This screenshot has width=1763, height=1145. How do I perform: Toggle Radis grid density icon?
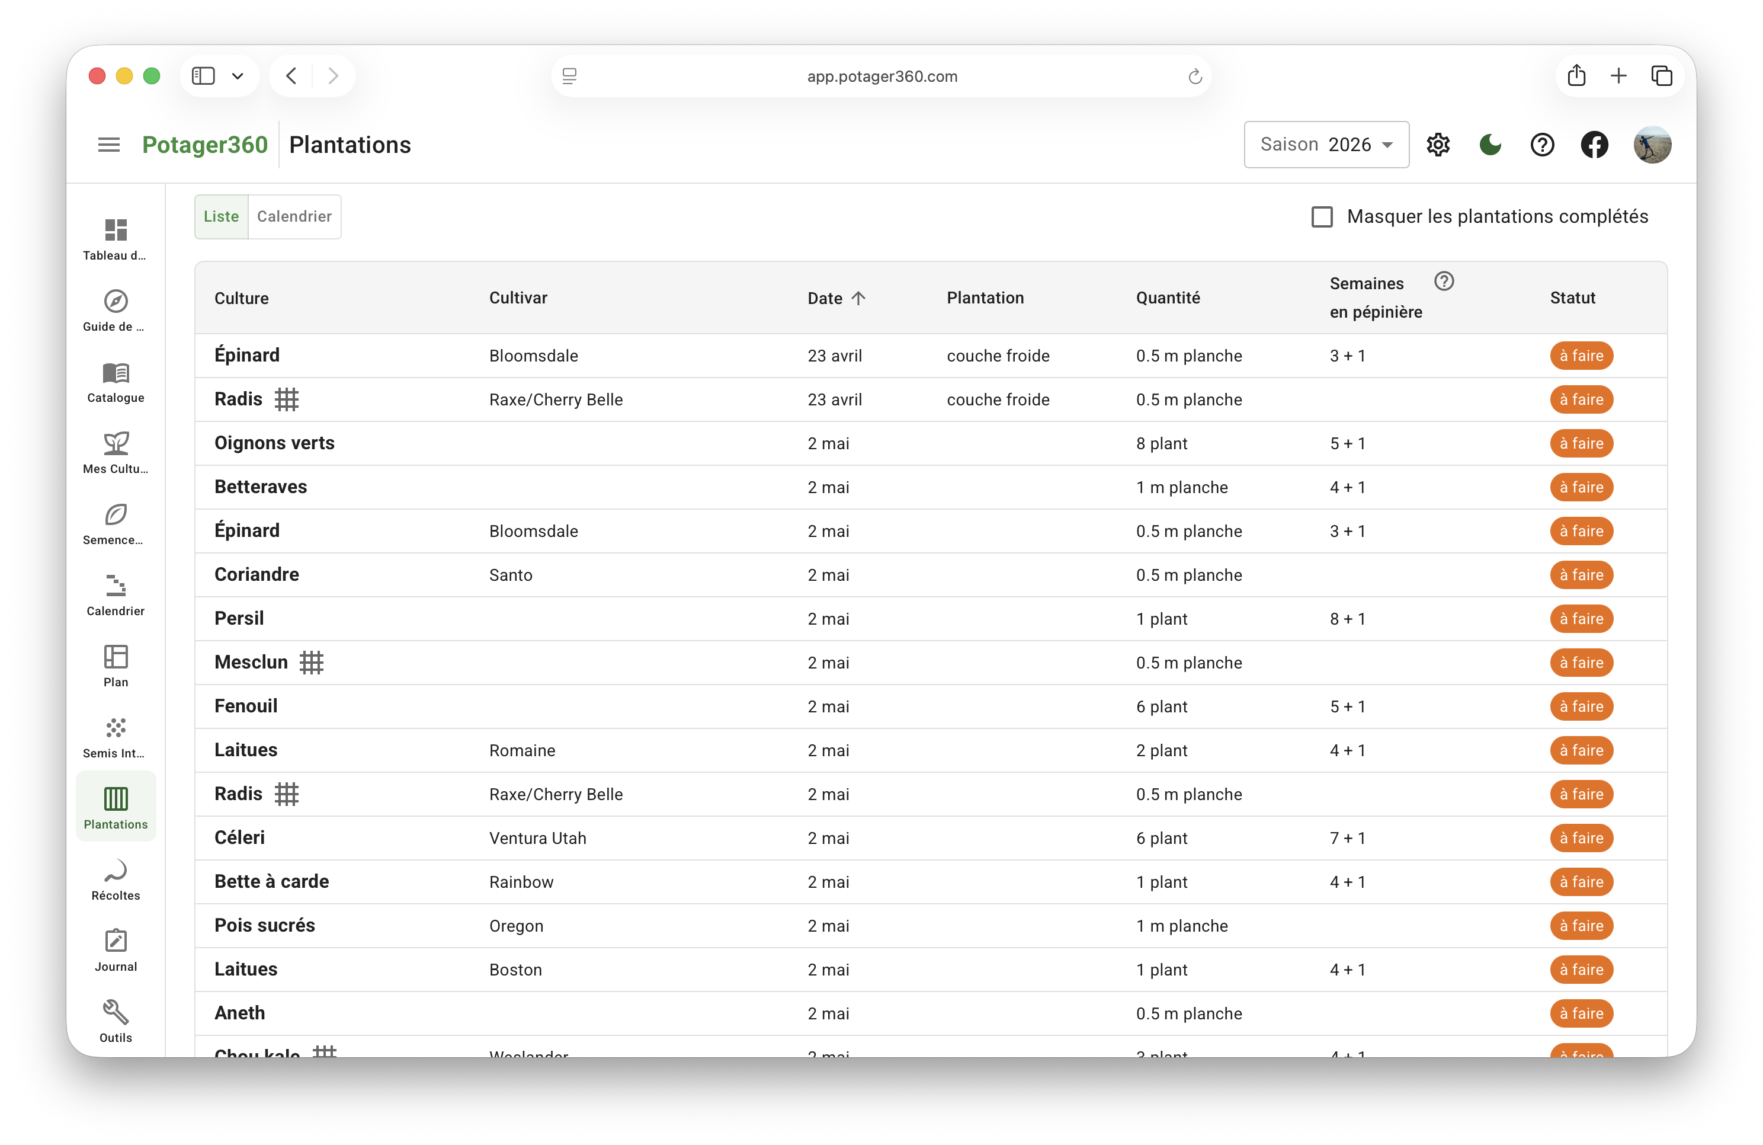point(287,399)
